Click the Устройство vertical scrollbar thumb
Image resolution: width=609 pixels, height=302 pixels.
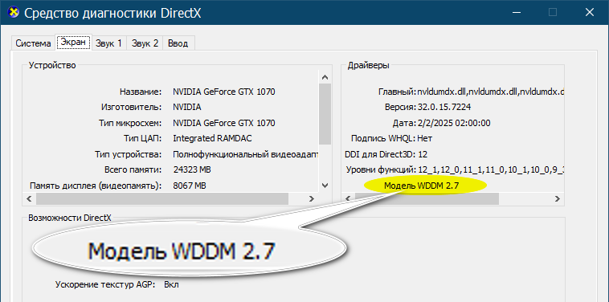point(325,114)
